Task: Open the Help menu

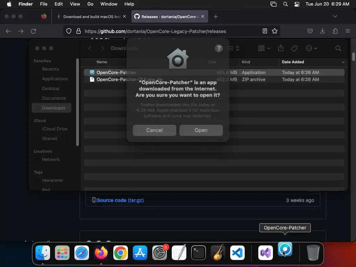Action: pos(129,4)
